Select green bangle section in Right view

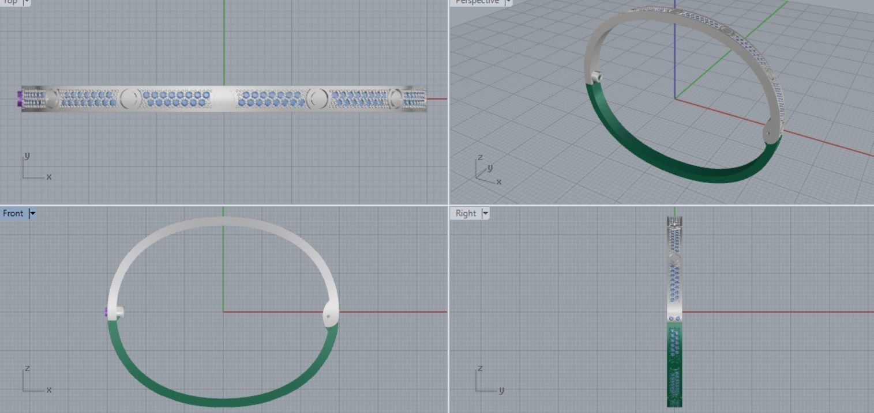coord(674,364)
